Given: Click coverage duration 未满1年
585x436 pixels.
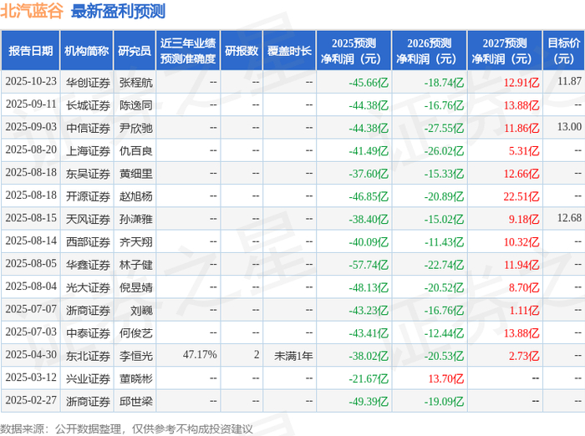Looking at the screenshot, I should pos(293,356).
